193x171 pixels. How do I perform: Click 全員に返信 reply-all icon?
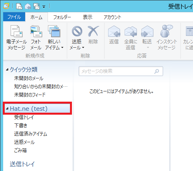(131, 31)
